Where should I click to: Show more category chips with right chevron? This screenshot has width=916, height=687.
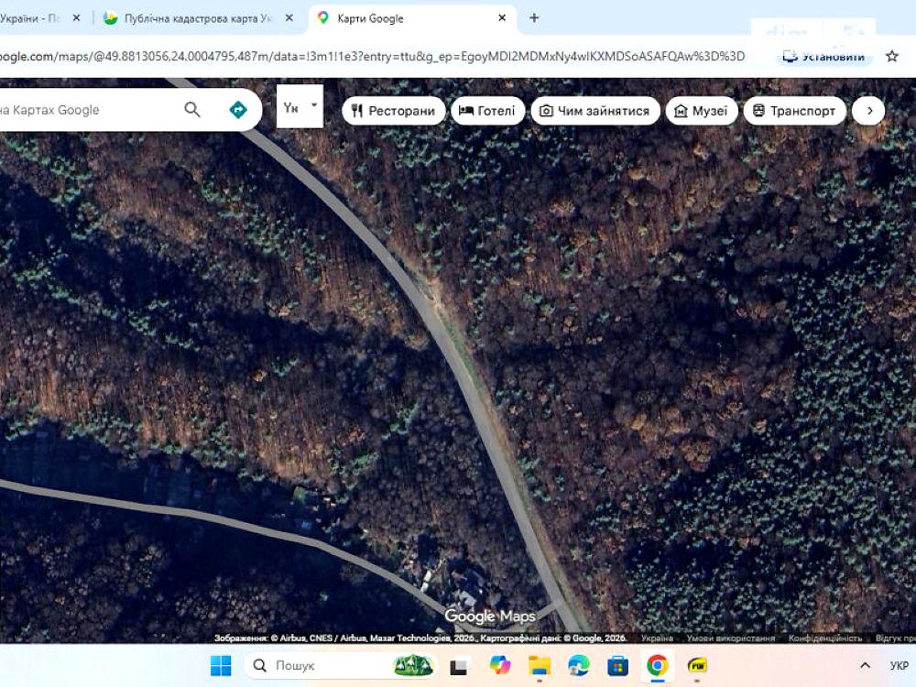click(x=868, y=111)
